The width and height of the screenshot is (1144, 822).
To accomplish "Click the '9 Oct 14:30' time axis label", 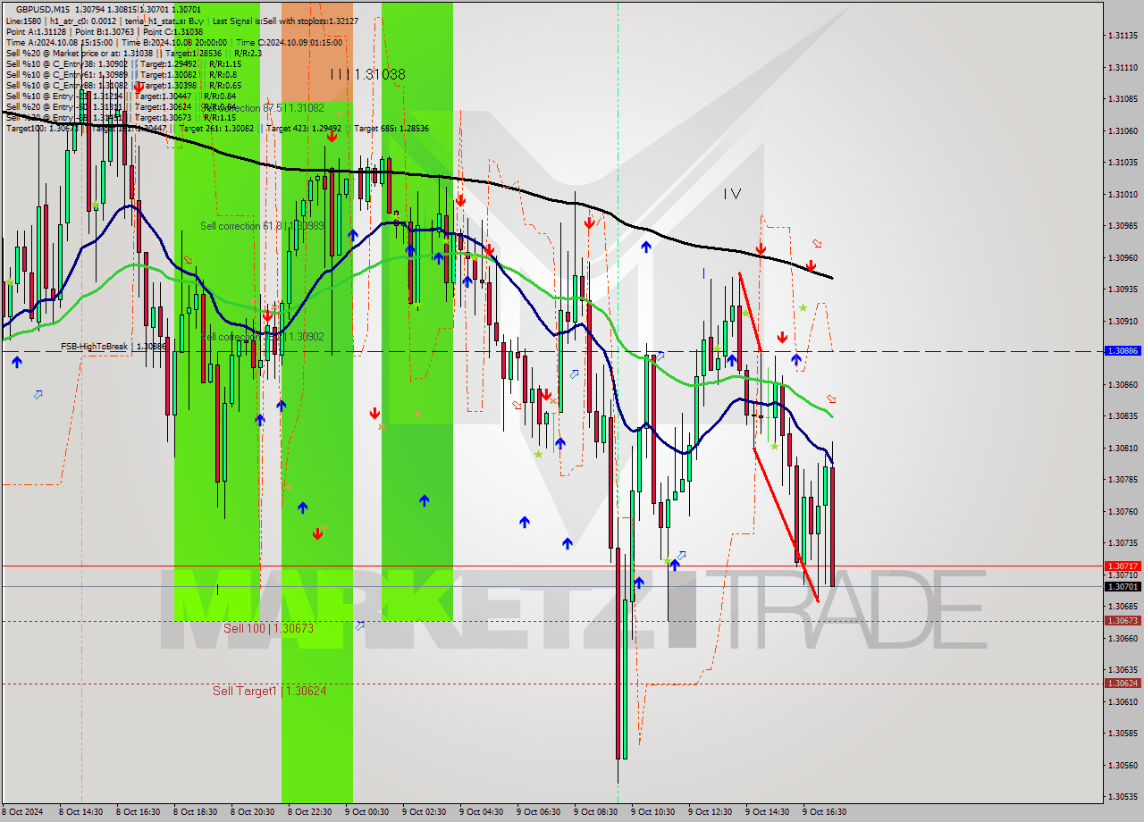I will pos(768,812).
